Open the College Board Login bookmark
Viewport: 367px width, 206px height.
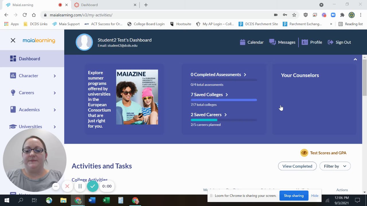tap(146, 24)
